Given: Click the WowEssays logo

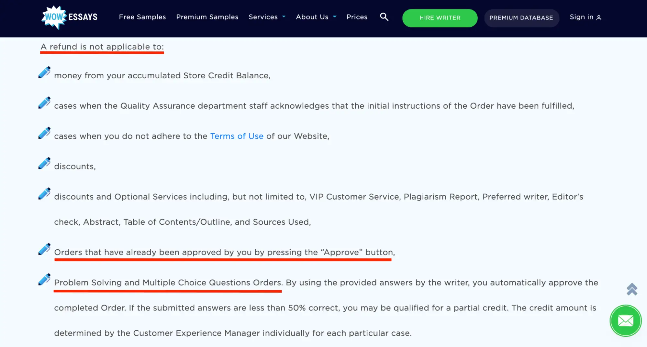Looking at the screenshot, I should pyautogui.click(x=70, y=17).
